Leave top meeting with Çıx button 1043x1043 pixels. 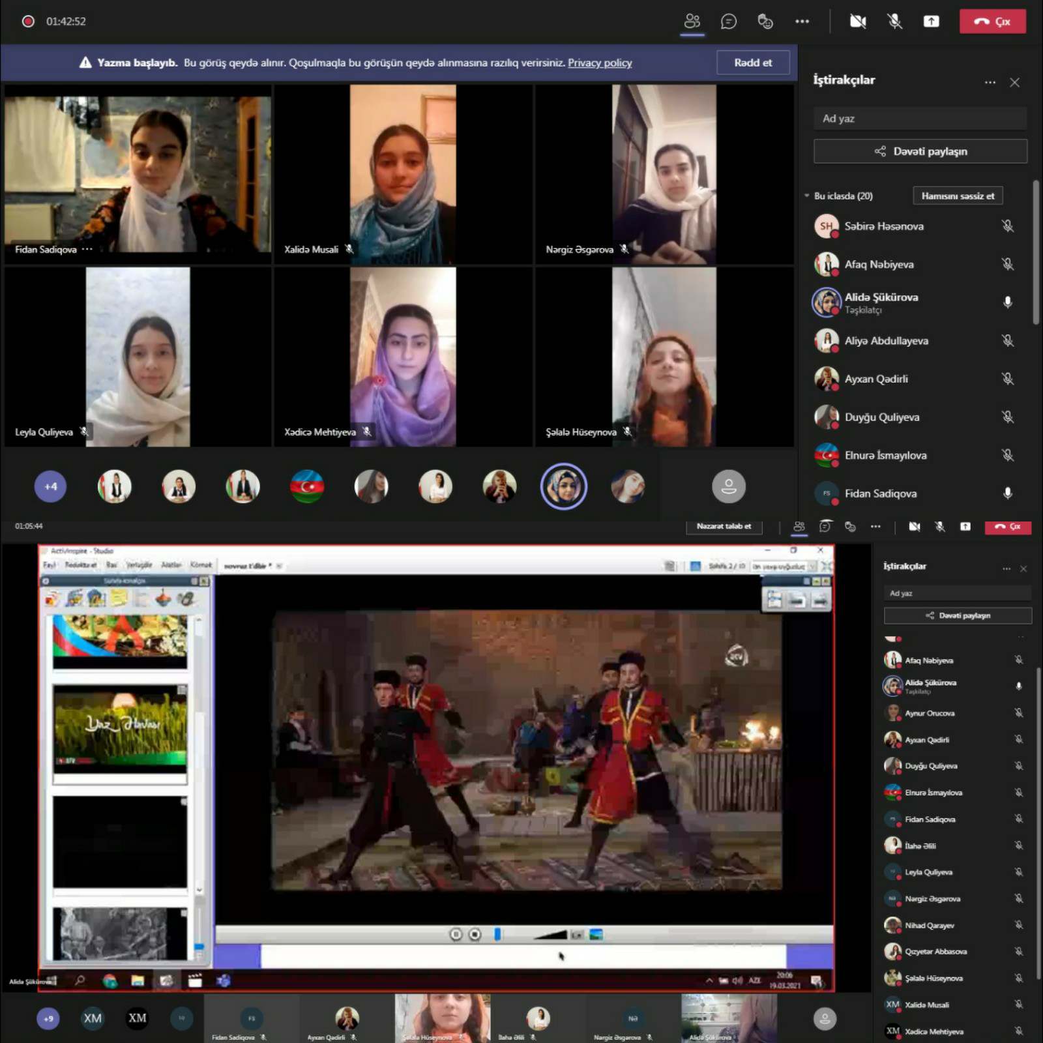click(992, 22)
